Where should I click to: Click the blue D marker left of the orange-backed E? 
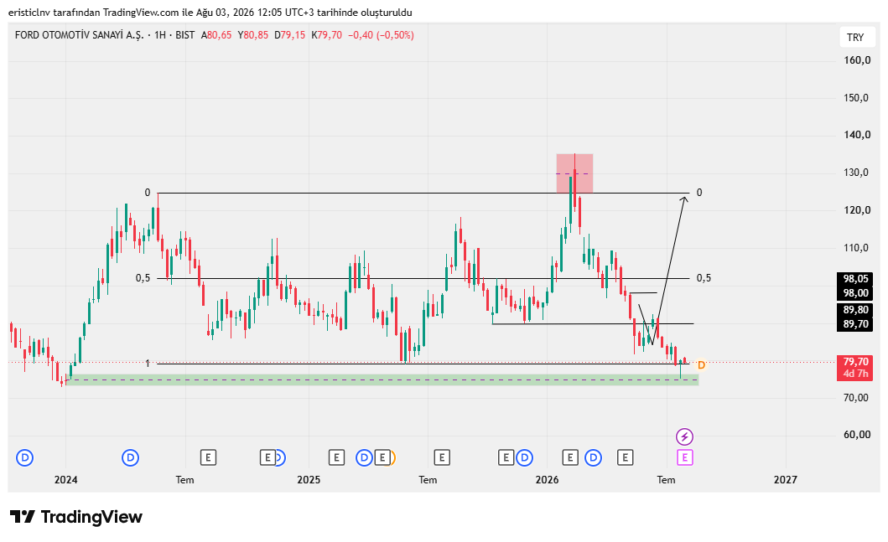[364, 457]
